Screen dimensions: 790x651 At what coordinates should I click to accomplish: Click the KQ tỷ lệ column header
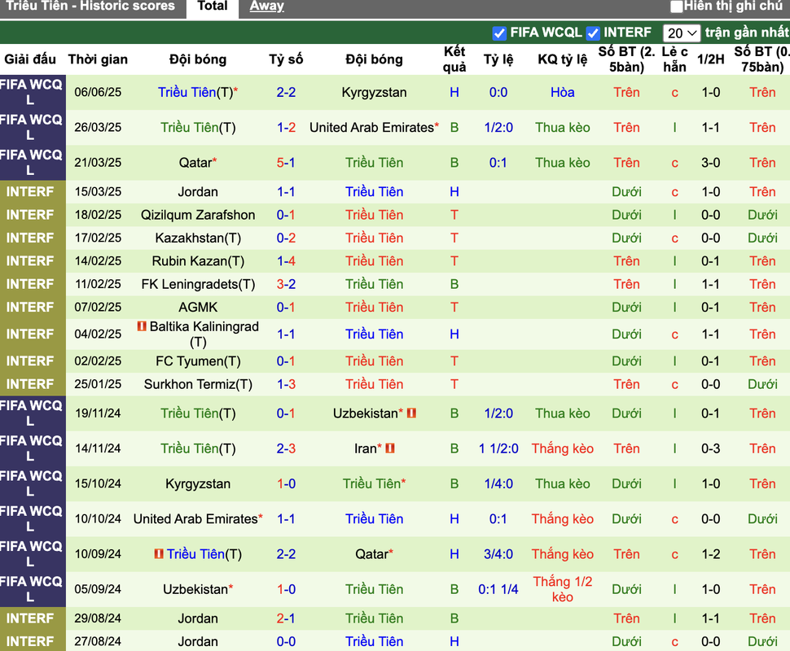pyautogui.click(x=562, y=59)
